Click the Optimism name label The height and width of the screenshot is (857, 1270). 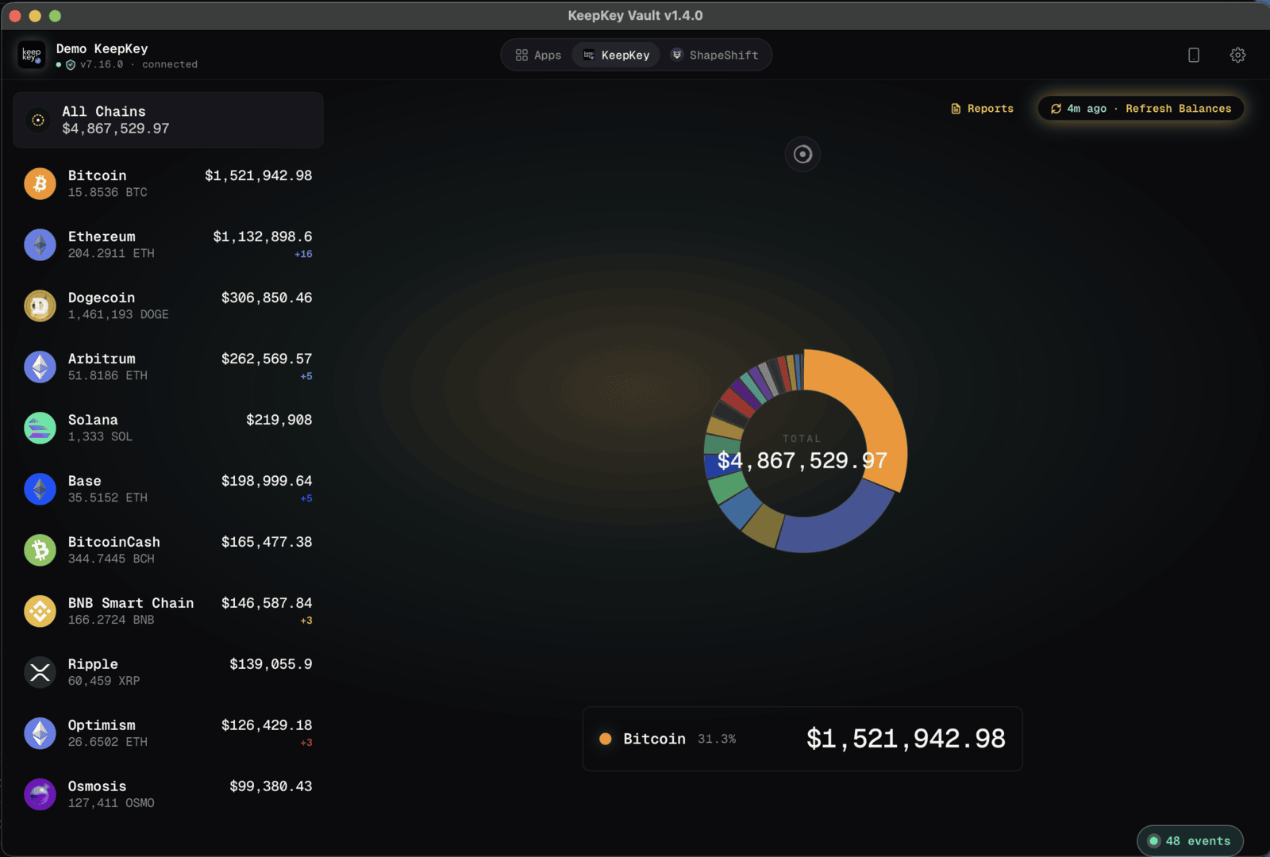(x=102, y=725)
